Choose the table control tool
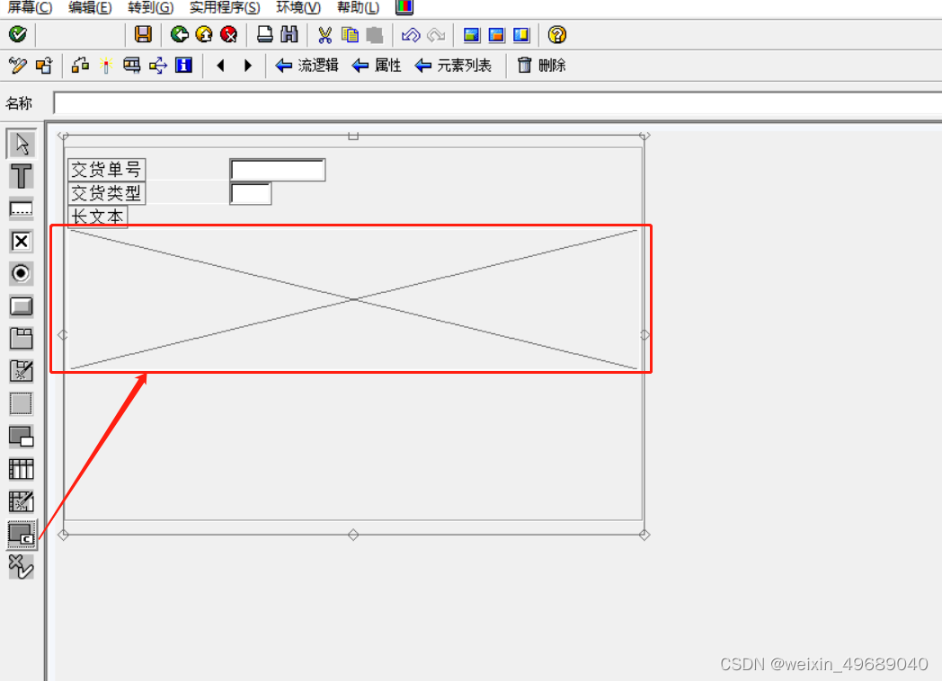 [21, 469]
